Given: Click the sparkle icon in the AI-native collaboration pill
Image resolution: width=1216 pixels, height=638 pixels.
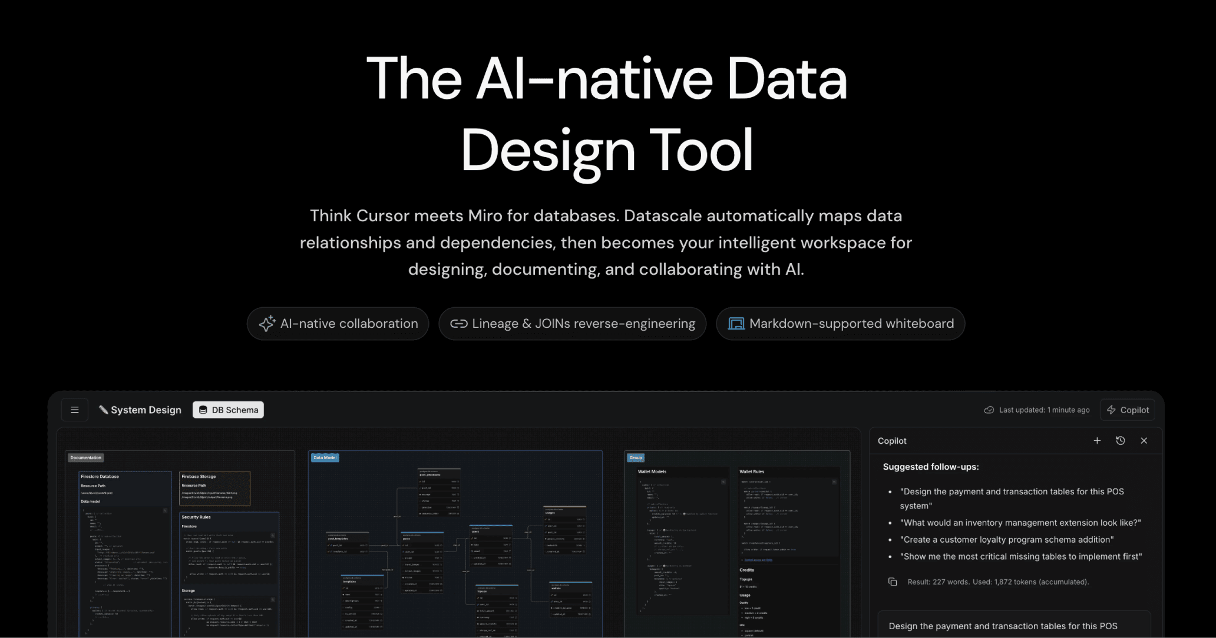Looking at the screenshot, I should 267,323.
